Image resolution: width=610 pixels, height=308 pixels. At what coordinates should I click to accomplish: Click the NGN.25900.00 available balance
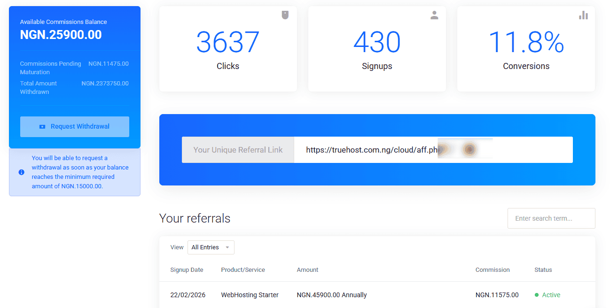click(61, 35)
